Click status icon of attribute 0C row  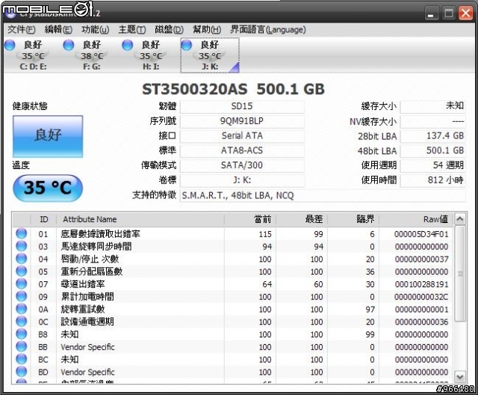click(x=22, y=322)
